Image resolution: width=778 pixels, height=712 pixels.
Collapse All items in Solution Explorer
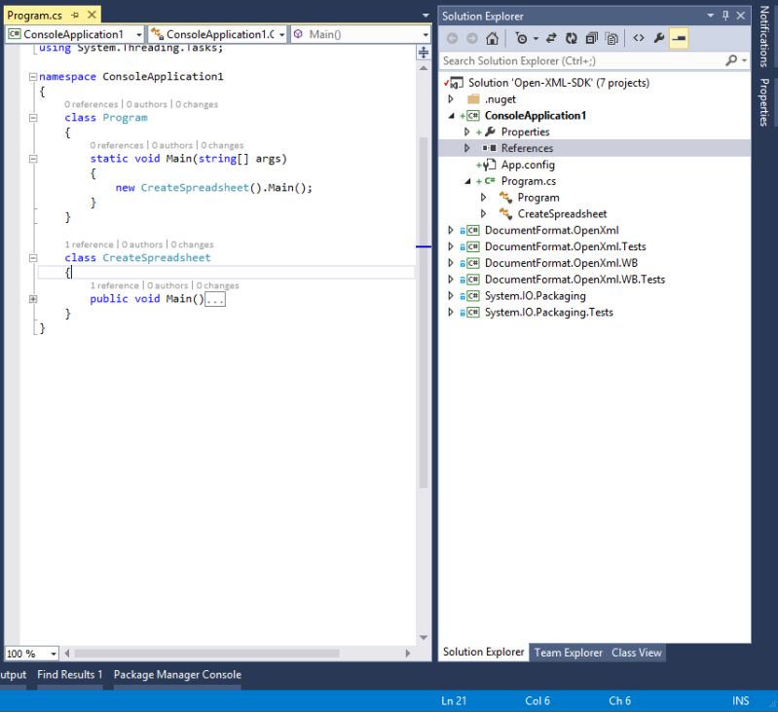click(591, 38)
